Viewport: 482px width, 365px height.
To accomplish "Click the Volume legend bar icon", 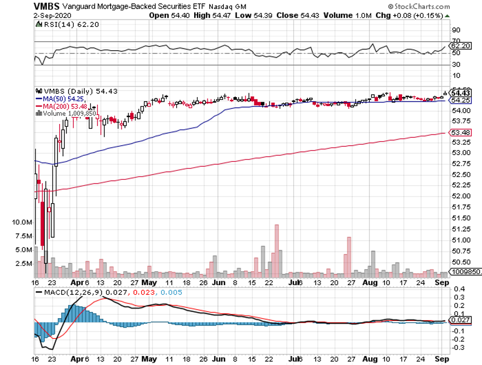I will point(37,113).
